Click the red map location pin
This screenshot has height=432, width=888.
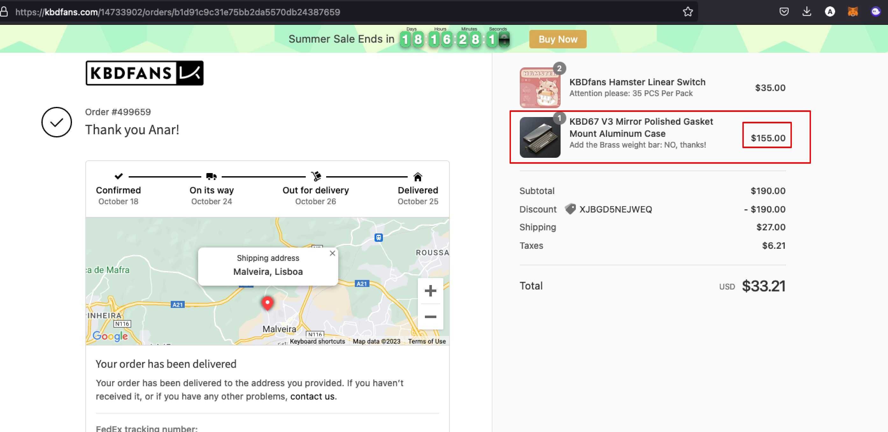click(268, 303)
